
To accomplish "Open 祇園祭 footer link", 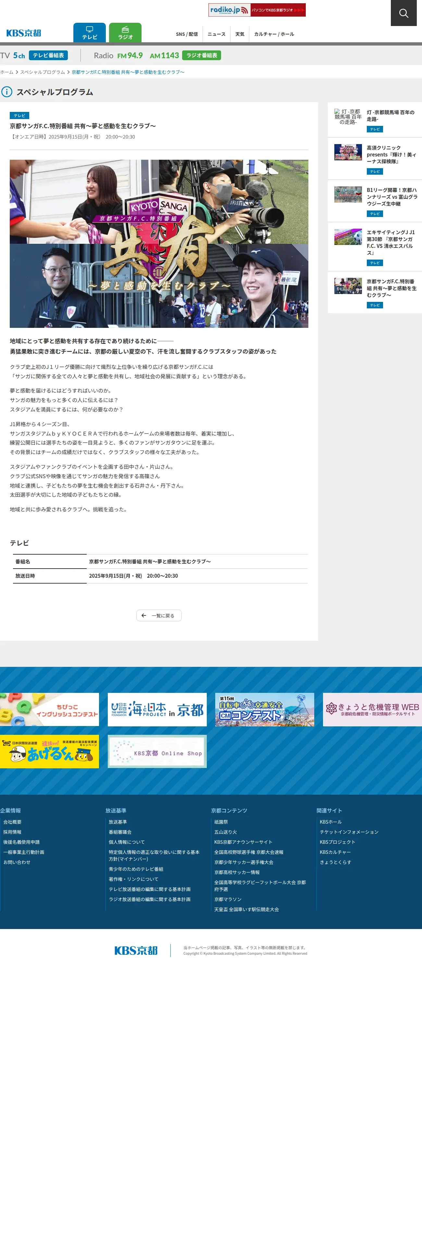I will coord(221,822).
